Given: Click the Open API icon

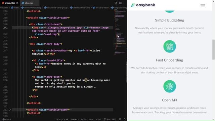Looking at the screenshot, I should [x=170, y=86].
